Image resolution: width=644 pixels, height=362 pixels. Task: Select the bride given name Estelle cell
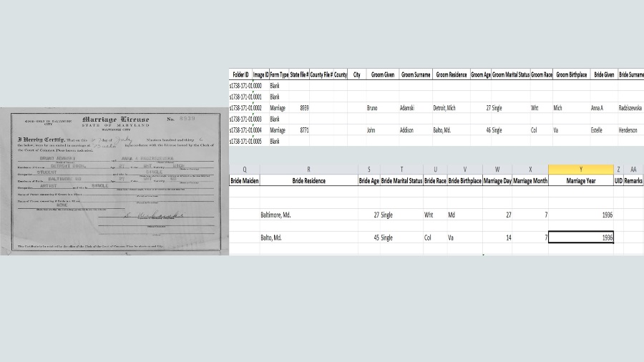(597, 131)
